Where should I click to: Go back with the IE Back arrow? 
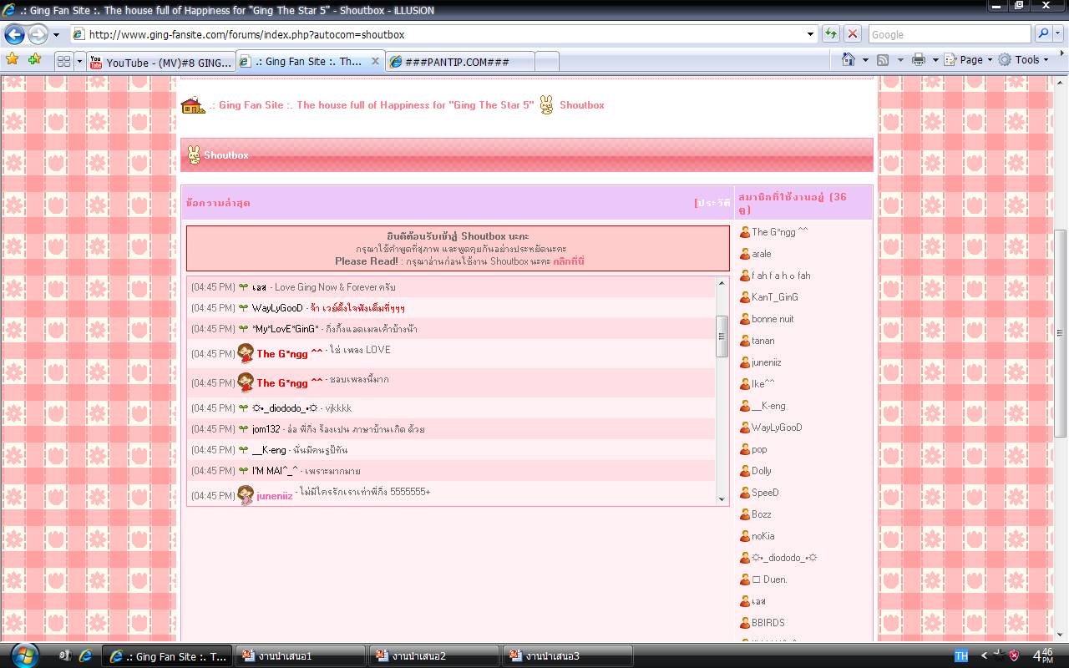click(x=14, y=34)
